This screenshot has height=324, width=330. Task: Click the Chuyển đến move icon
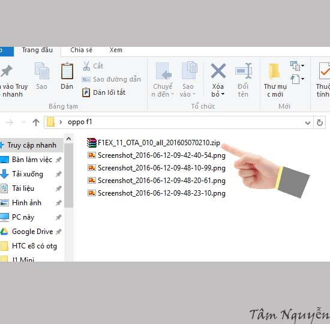tap(164, 71)
